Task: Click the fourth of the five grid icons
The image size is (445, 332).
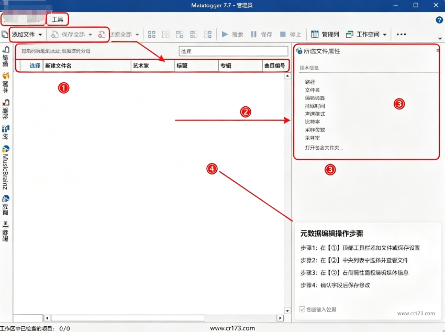Action: 194,35
